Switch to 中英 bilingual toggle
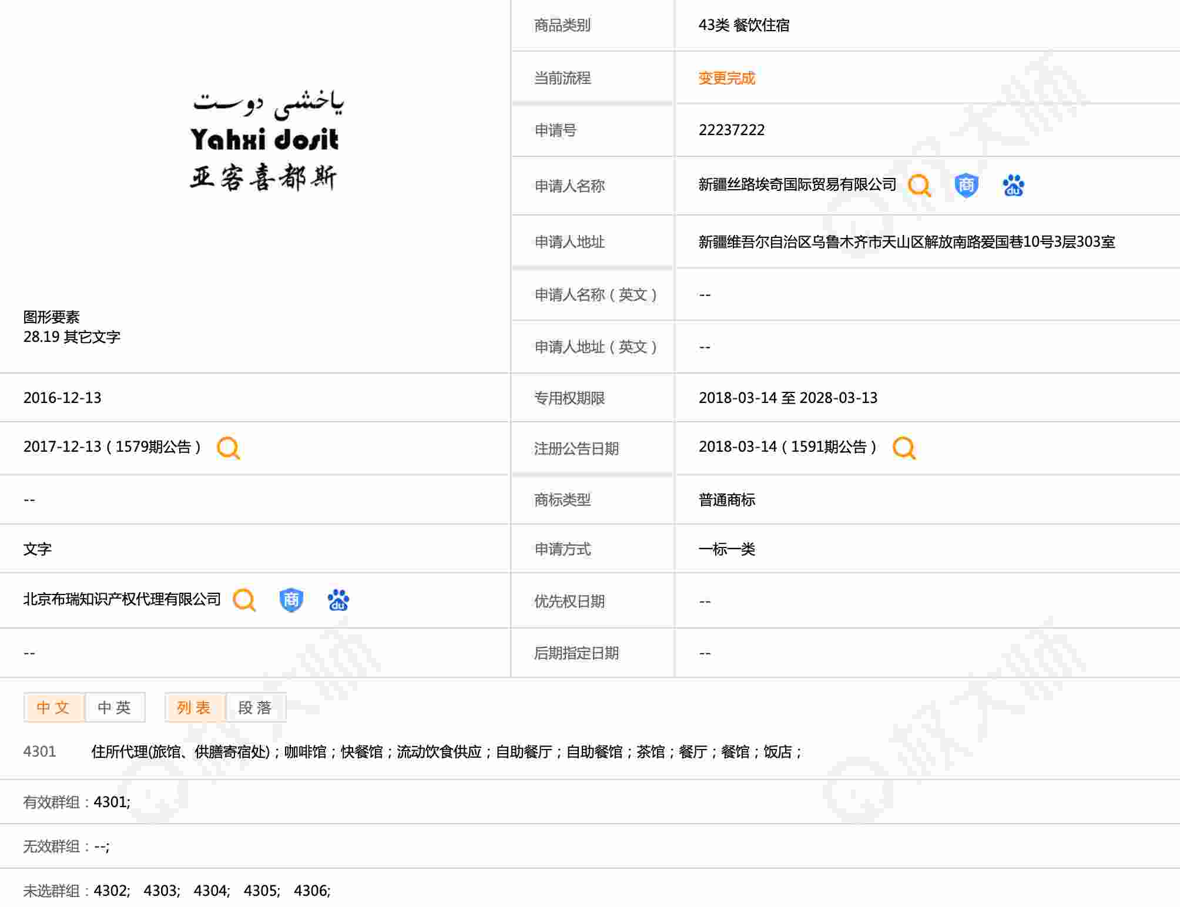This screenshot has height=907, width=1180. pos(115,707)
